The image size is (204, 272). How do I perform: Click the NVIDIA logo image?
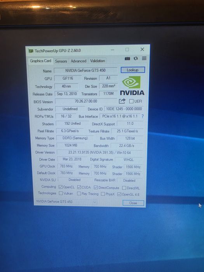tap(132, 86)
